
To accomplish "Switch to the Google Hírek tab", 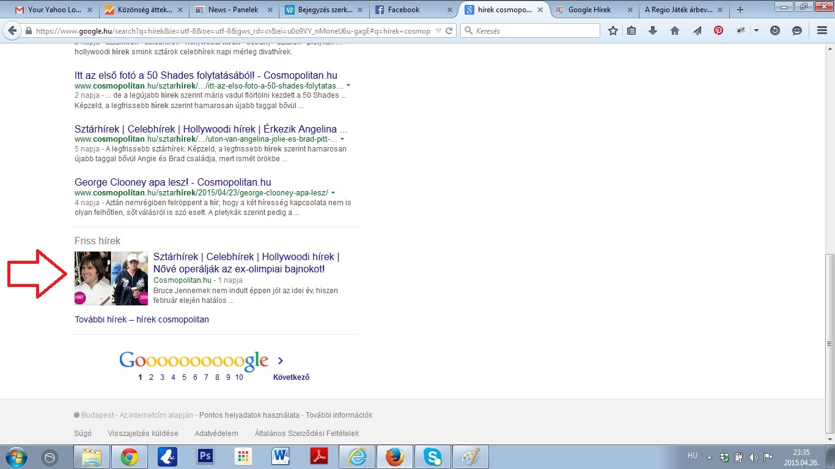I will (x=589, y=10).
